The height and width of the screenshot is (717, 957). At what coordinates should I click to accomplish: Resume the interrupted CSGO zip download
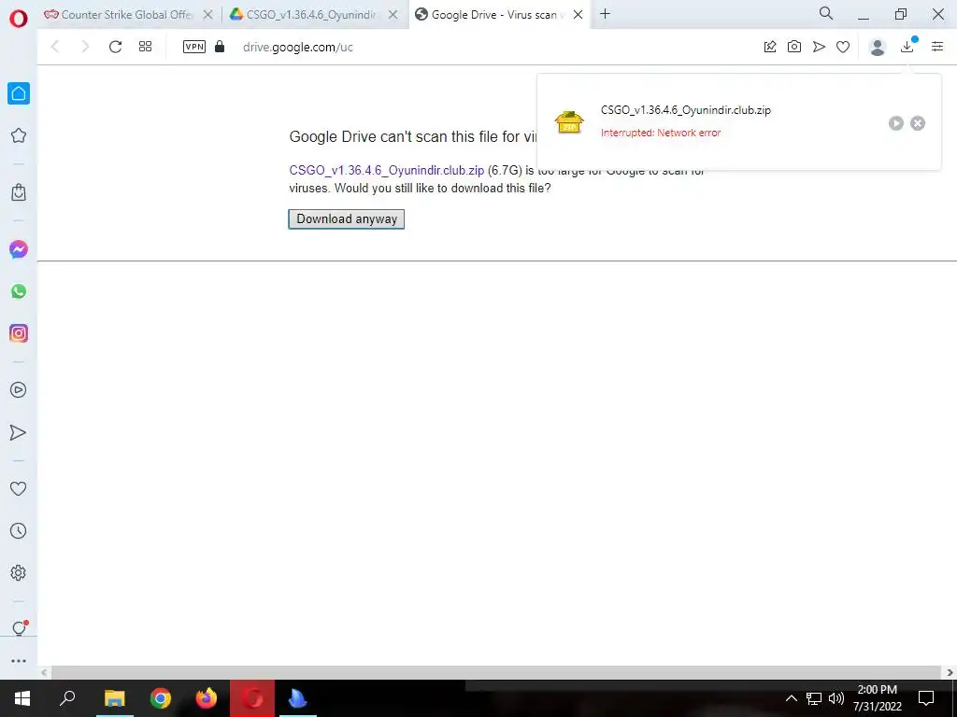896,123
